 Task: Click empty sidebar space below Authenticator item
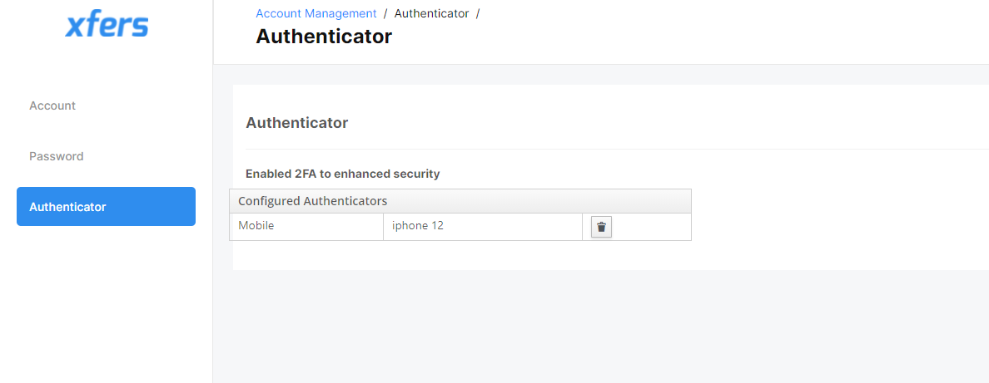coord(106,304)
